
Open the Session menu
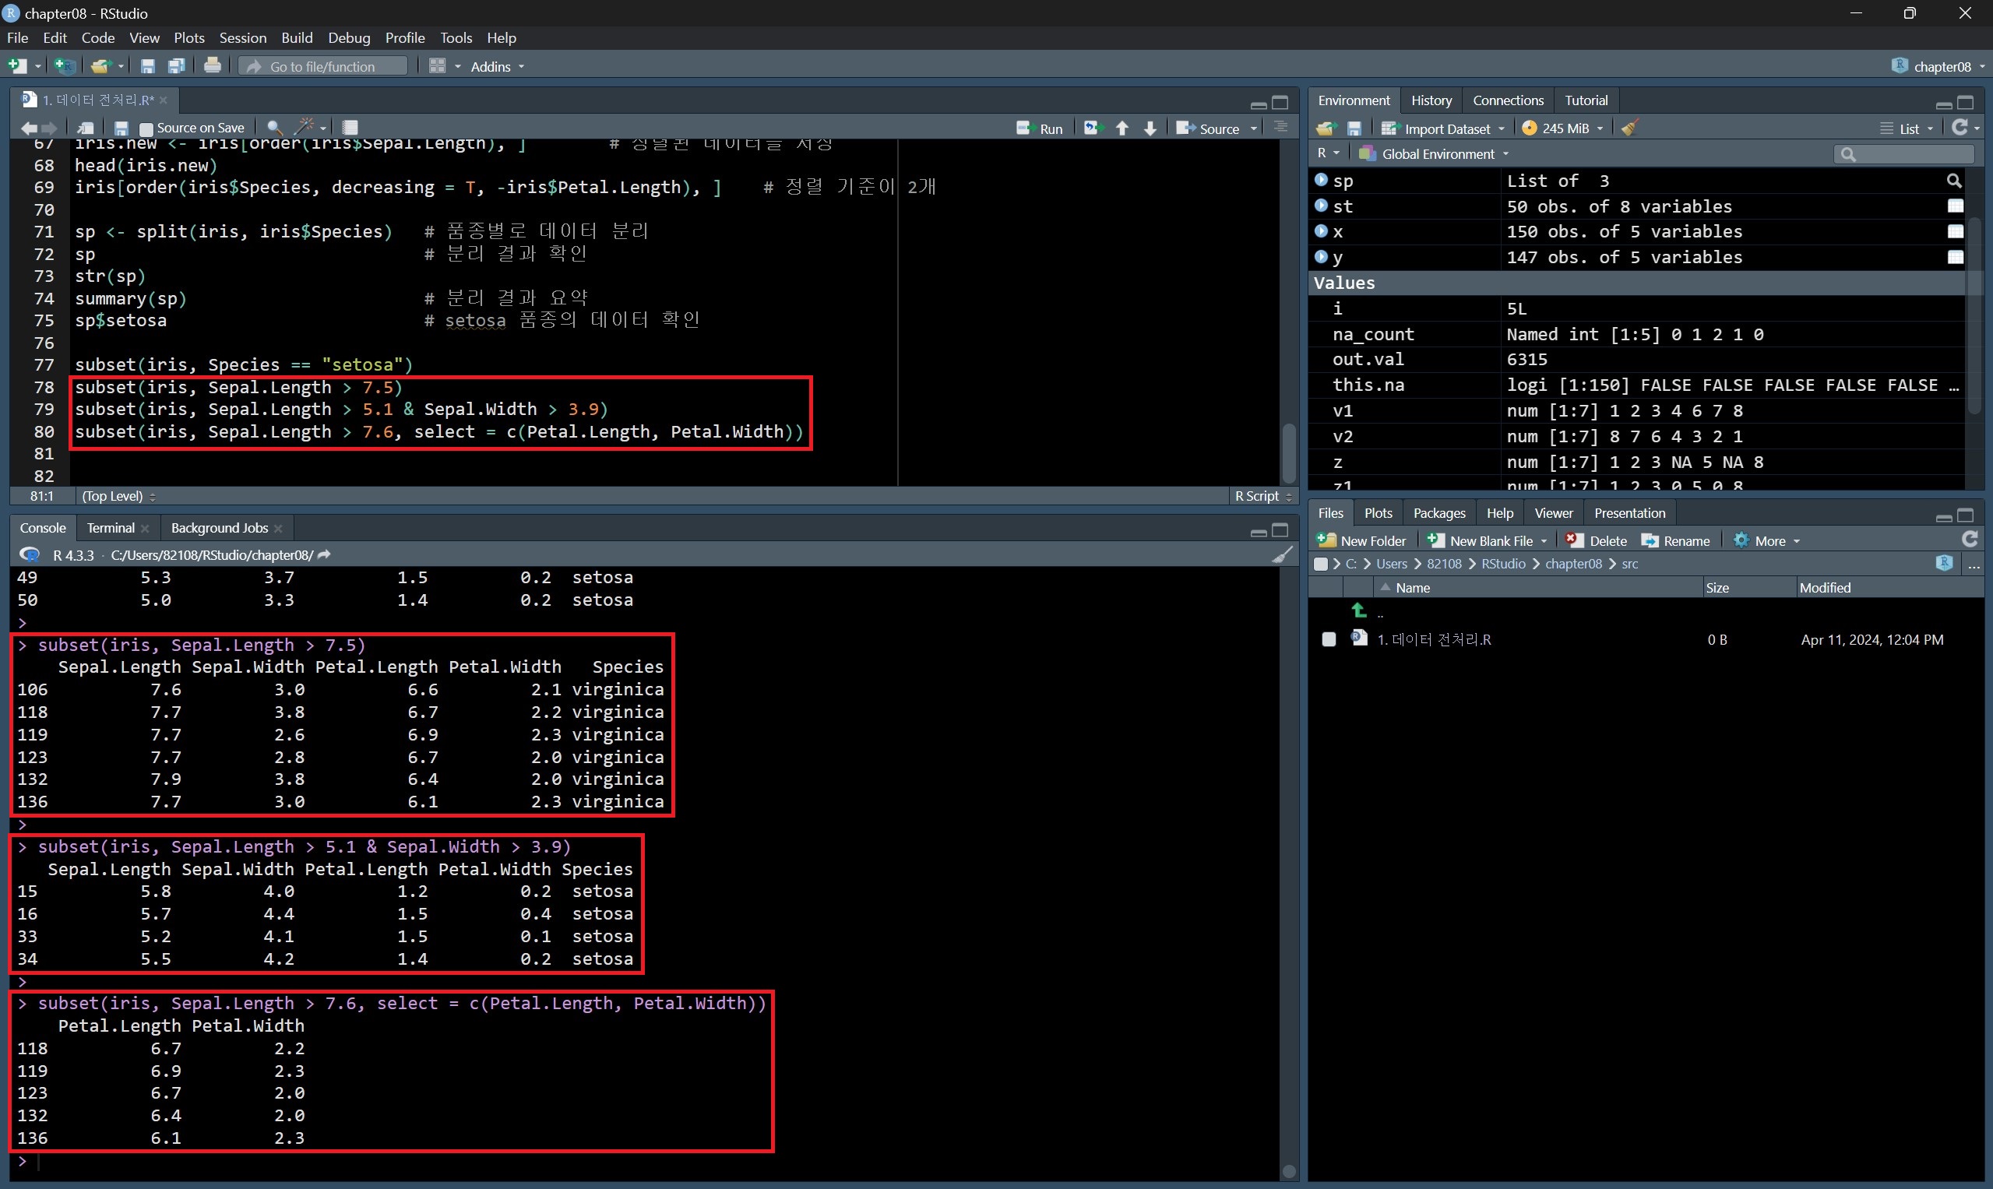(x=242, y=37)
